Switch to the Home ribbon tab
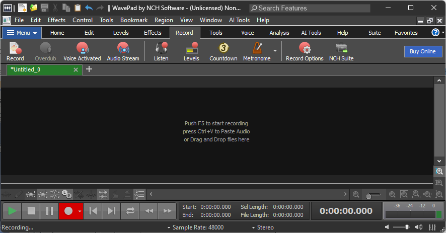This screenshot has width=446, height=233. (57, 33)
